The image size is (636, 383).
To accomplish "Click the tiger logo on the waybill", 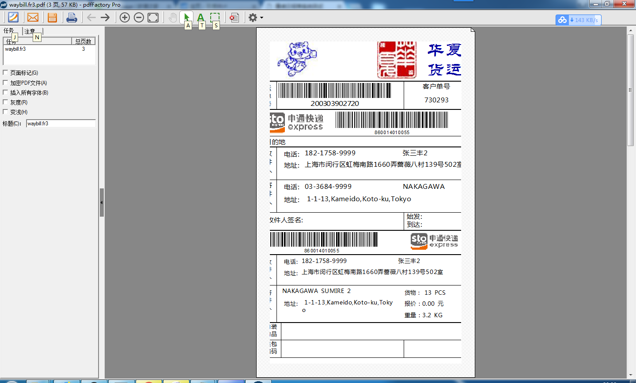I will [x=297, y=60].
